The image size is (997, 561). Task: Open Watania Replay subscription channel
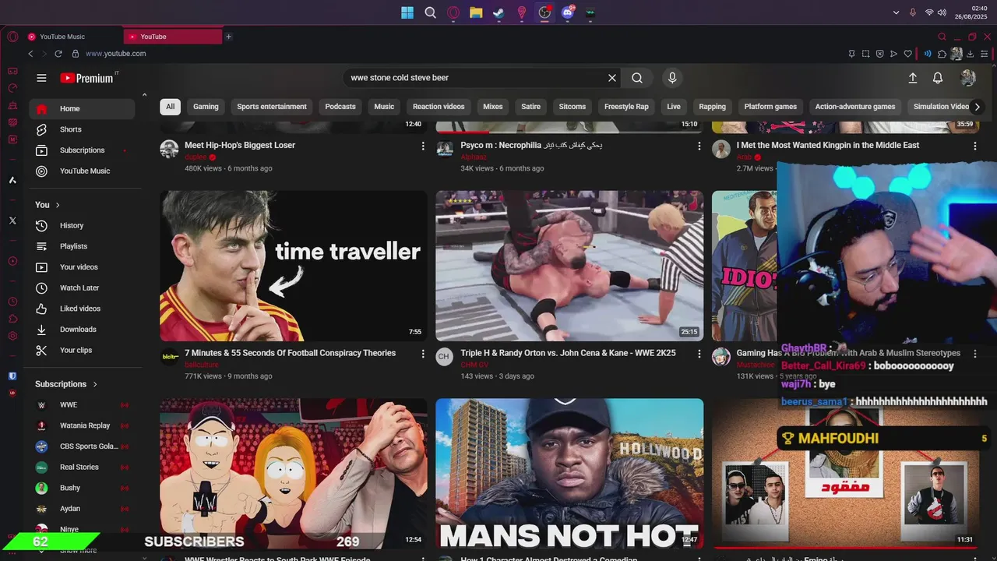coord(82,425)
